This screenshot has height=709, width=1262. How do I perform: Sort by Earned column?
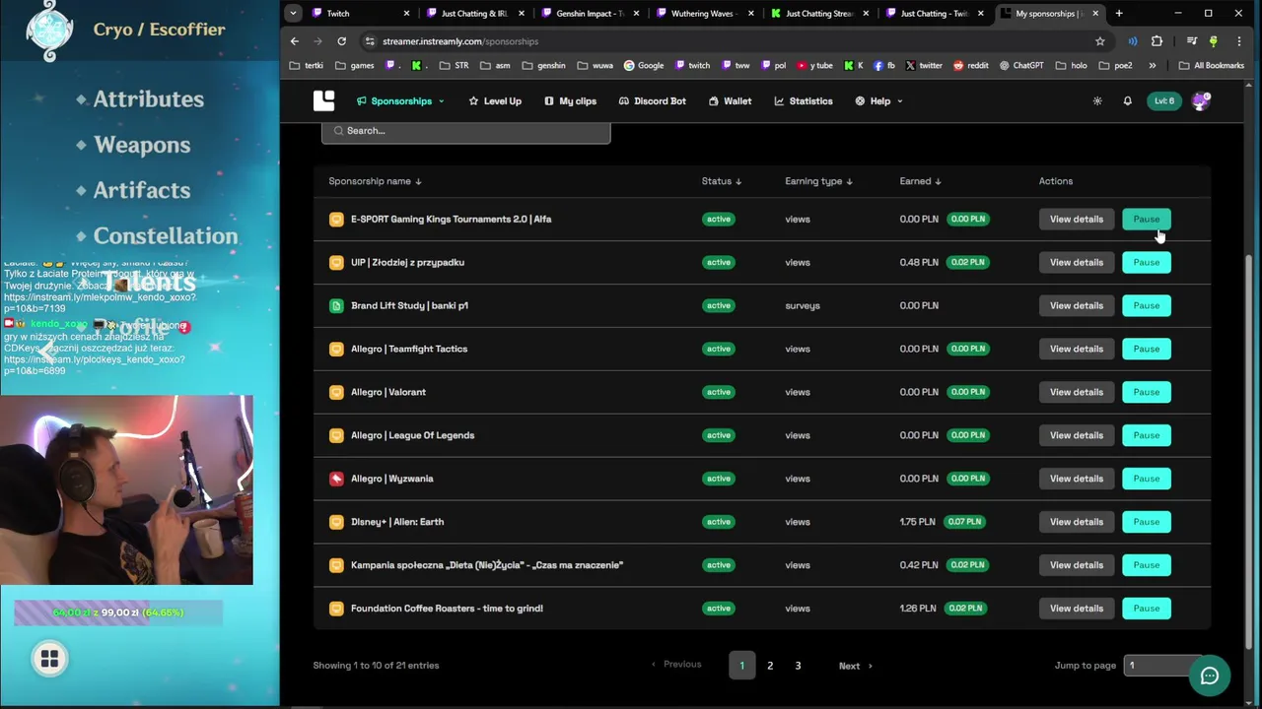[x=920, y=181]
